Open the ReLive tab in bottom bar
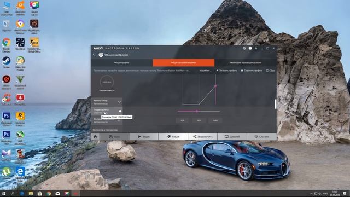 (x=173, y=136)
